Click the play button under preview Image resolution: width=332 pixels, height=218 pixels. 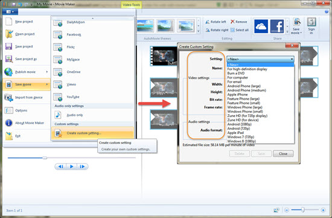click(x=72, y=167)
